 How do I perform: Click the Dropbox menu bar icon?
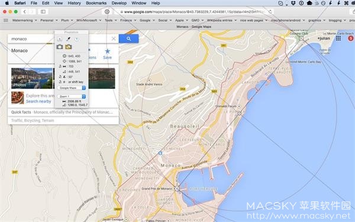coord(293,3)
